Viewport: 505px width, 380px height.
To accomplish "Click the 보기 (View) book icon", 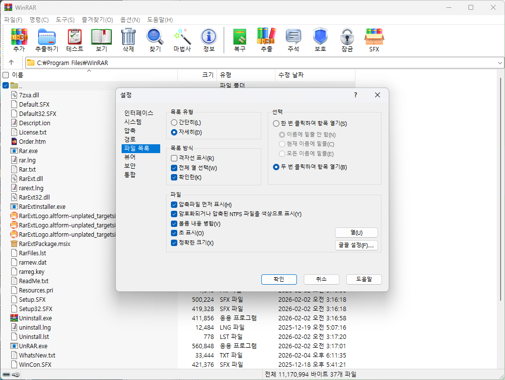I will [102, 37].
